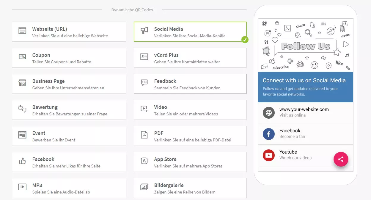Click the vCard Plus contact card icon
Viewport: 371px width, 200px height.
coord(144,57)
